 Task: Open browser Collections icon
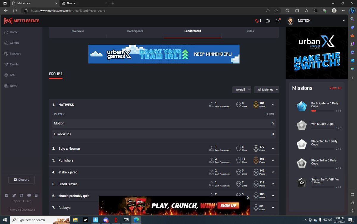(x=316, y=10)
